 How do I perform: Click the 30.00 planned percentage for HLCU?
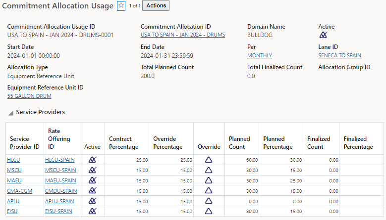[296, 160]
